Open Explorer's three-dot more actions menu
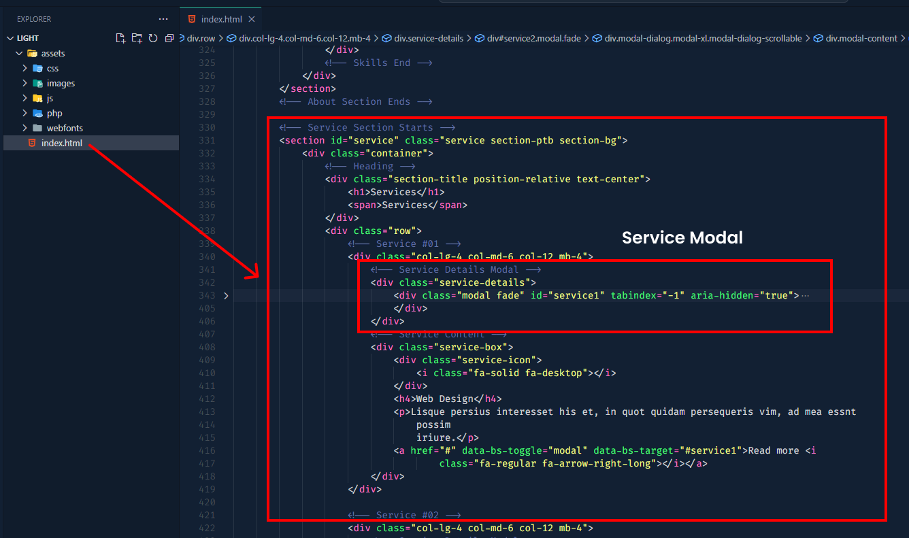Screen dimensions: 909x538 coord(163,19)
